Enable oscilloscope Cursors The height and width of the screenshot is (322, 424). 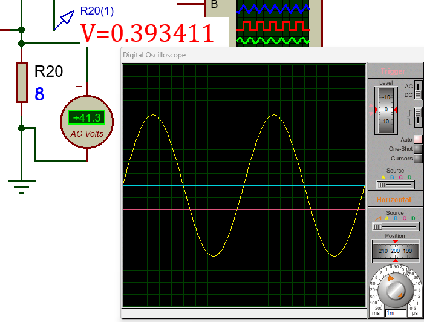coord(418,159)
